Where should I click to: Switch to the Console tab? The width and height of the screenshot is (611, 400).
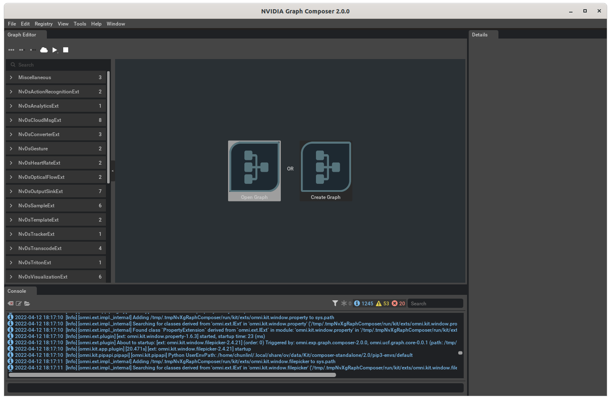(x=16, y=291)
